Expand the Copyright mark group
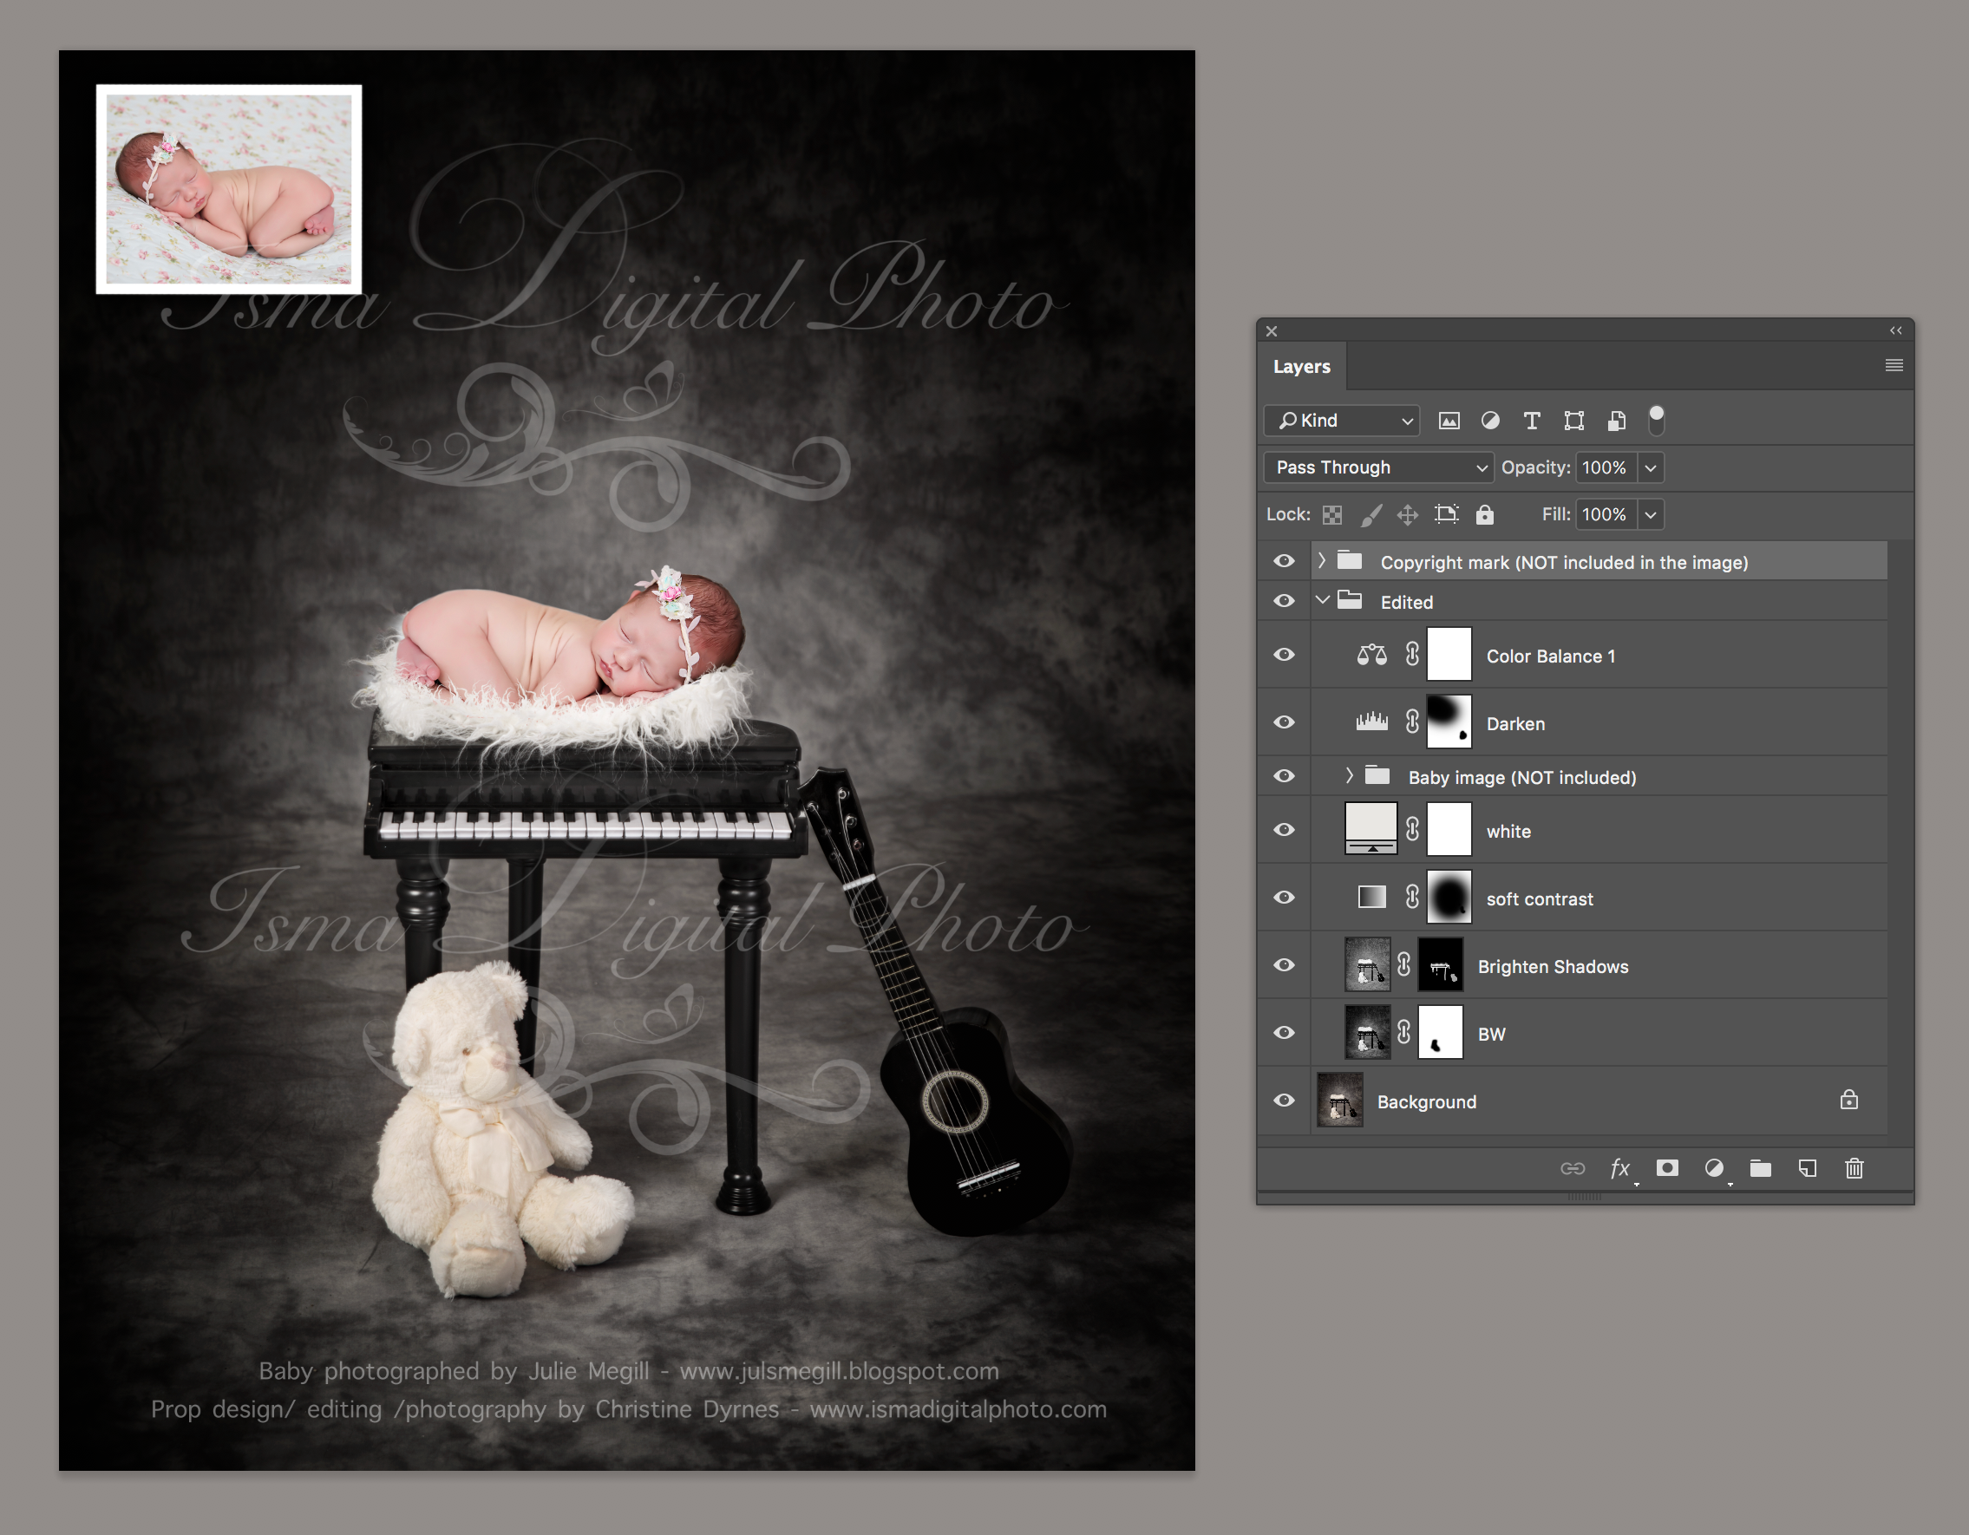Viewport: 1969px width, 1535px height. [1322, 560]
